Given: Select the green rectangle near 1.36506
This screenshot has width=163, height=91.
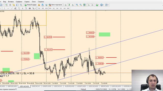Looking at the screenshot, I should click(x=104, y=34).
